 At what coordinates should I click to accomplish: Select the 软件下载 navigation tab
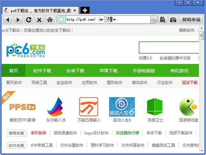42,71
